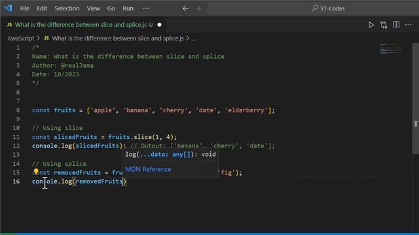Click the 'Date: 10/2023' comment line
The width and height of the screenshot is (419, 235).
pyautogui.click(x=56, y=74)
